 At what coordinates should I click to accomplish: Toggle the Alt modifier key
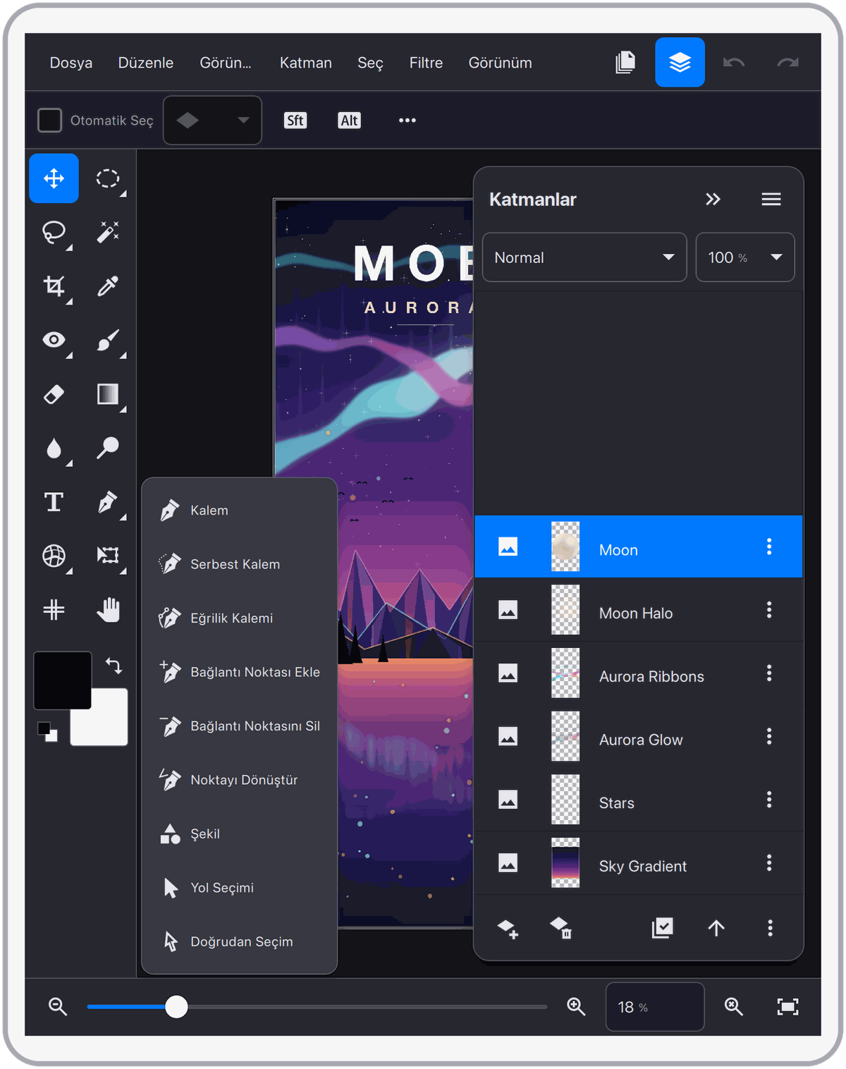(x=349, y=121)
